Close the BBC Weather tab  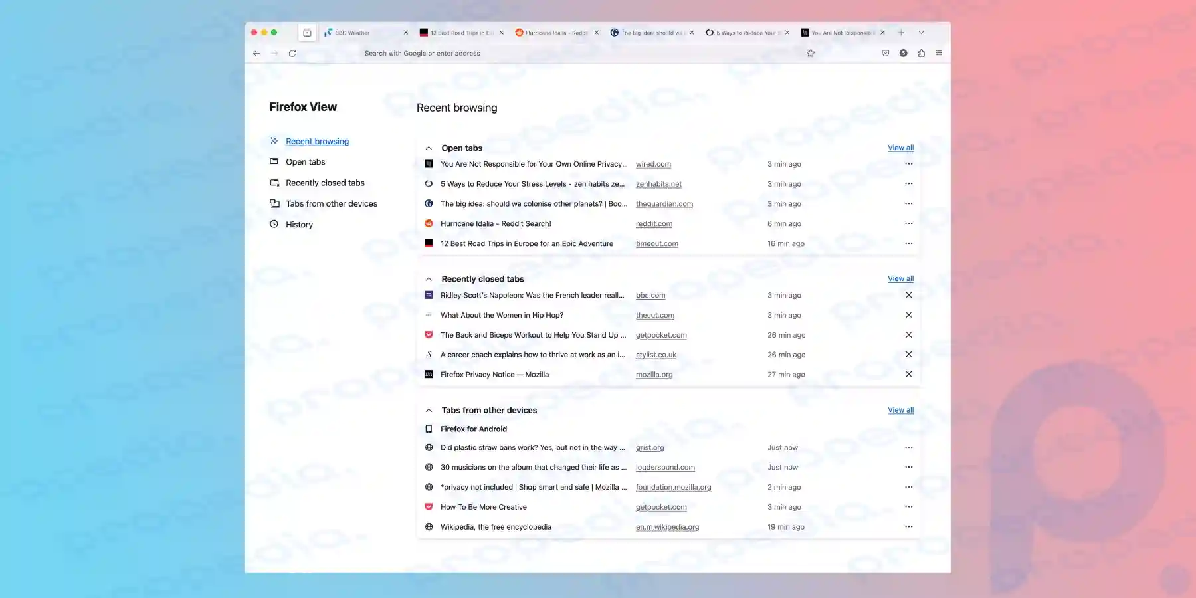[406, 33]
